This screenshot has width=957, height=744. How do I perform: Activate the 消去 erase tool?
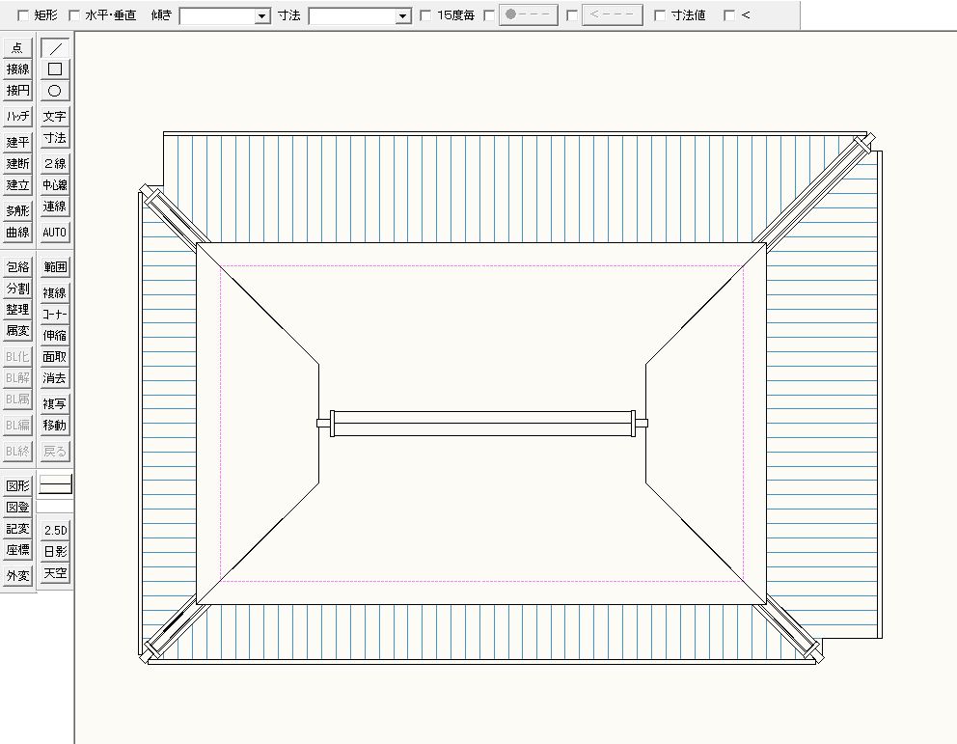tap(55, 378)
